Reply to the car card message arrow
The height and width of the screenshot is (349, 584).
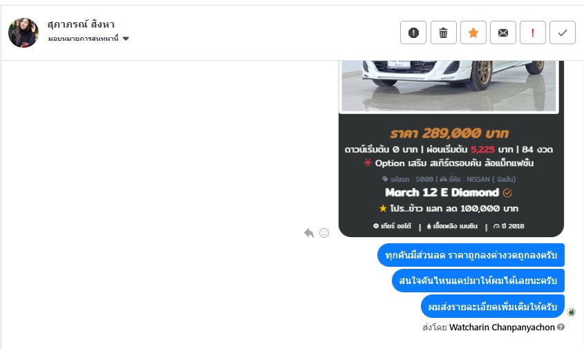coord(309,233)
